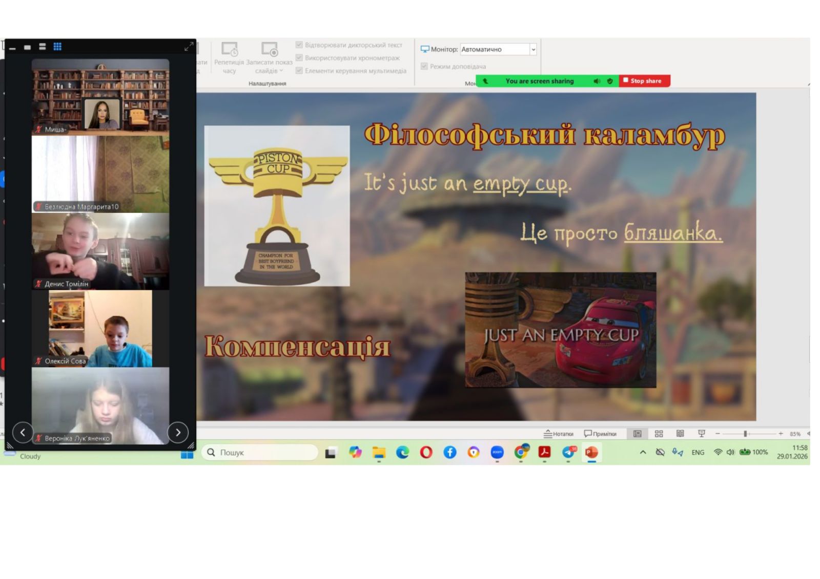Show hidden system tray icons

[643, 452]
